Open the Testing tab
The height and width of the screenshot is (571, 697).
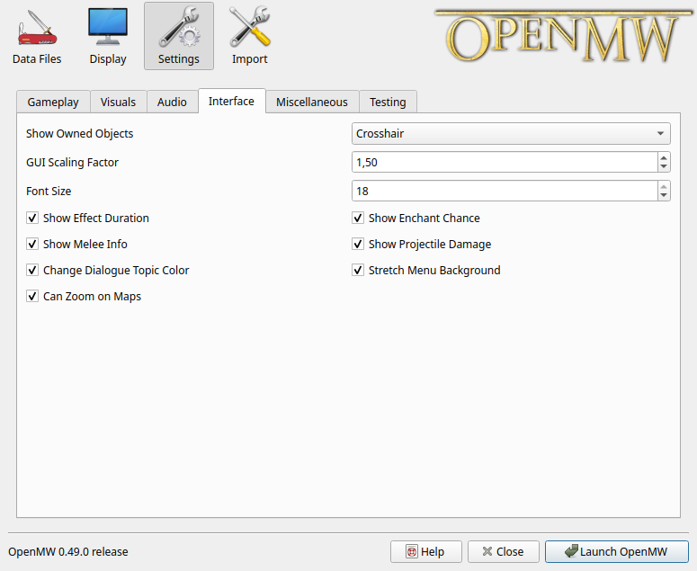click(388, 103)
